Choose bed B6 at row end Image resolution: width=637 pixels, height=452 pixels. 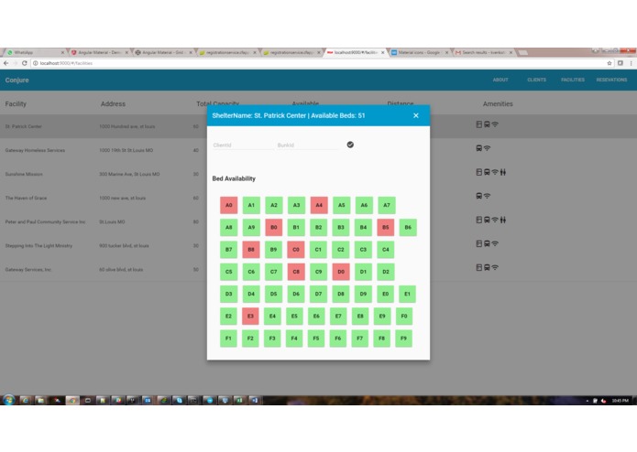click(408, 228)
